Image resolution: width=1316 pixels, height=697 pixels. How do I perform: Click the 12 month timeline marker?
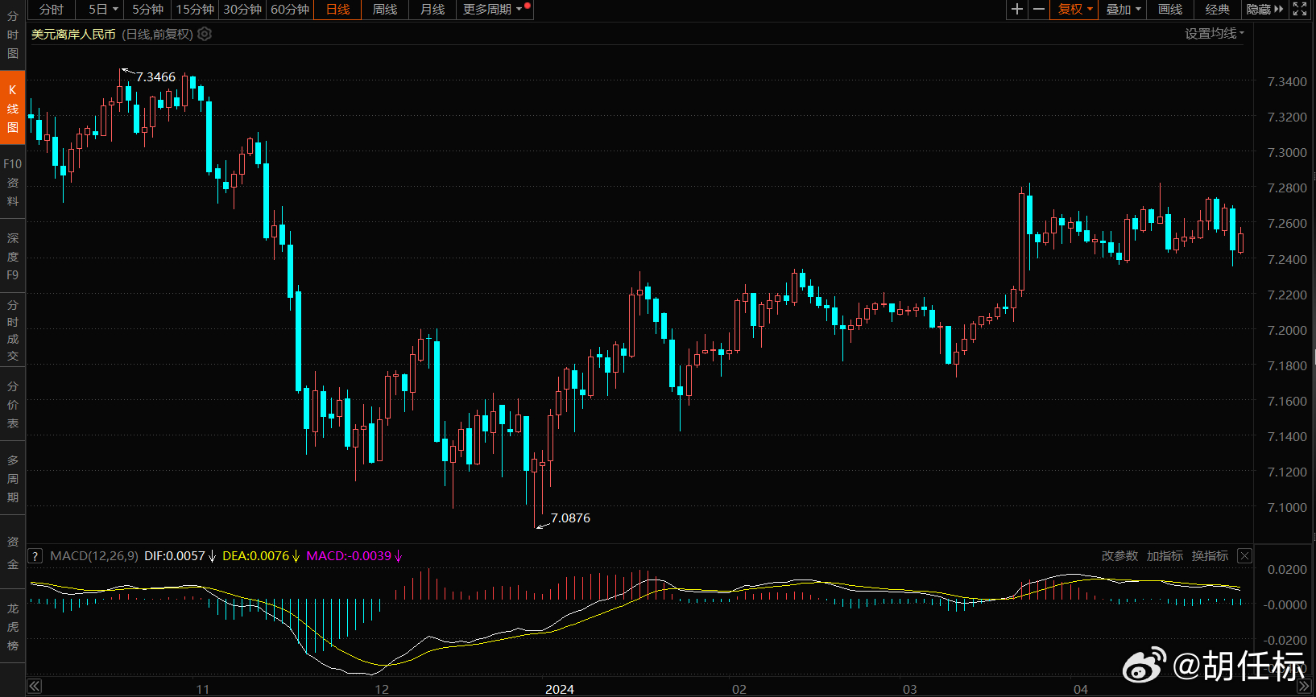[382, 689]
